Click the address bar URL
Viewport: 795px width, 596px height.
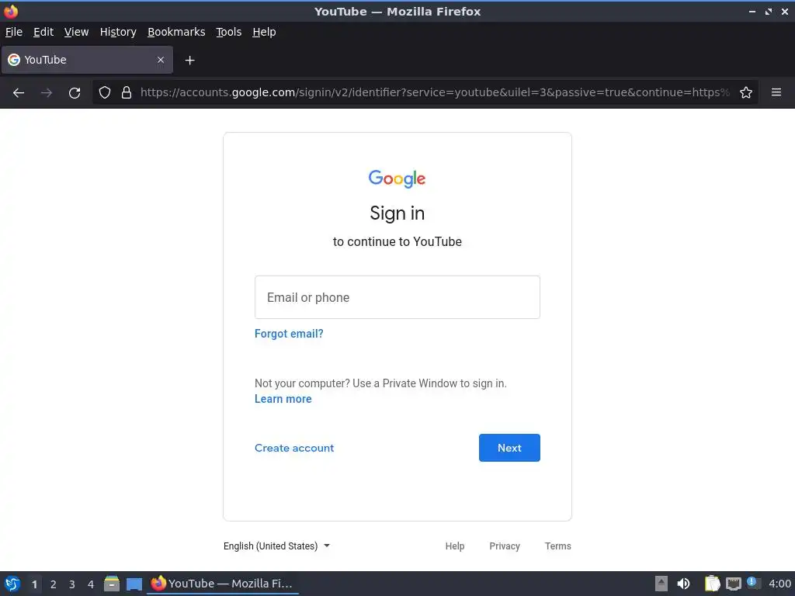tap(435, 92)
